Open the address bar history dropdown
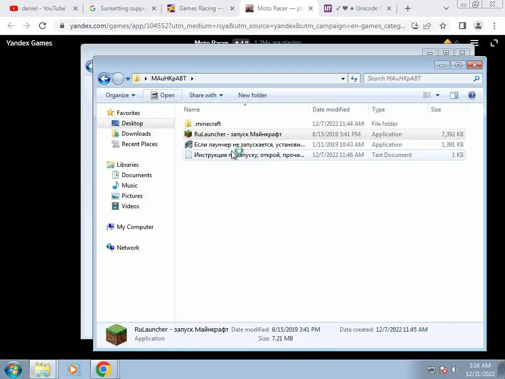The width and height of the screenshot is (505, 379). point(343,78)
